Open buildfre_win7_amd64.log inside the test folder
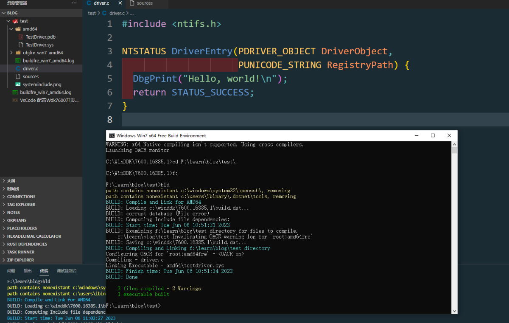Image resolution: width=509 pixels, height=323 pixels. coord(48,61)
